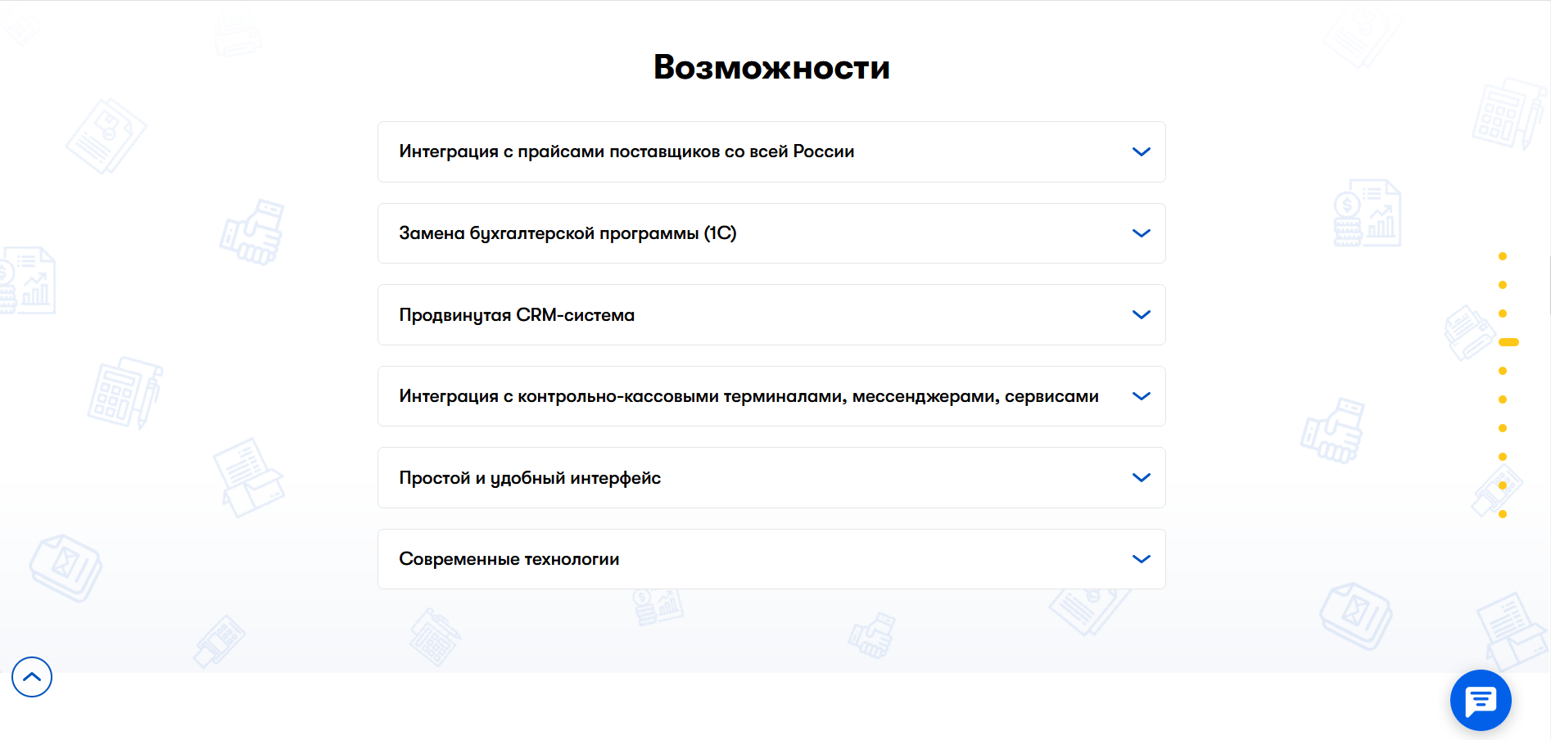The image size is (1551, 740).
Task: Click chevron next to the 1C accounting replacement item
Action: (x=1141, y=233)
